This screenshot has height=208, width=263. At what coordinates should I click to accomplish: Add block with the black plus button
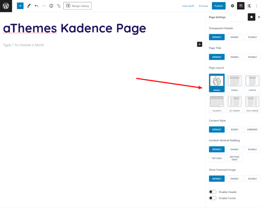click(x=200, y=44)
